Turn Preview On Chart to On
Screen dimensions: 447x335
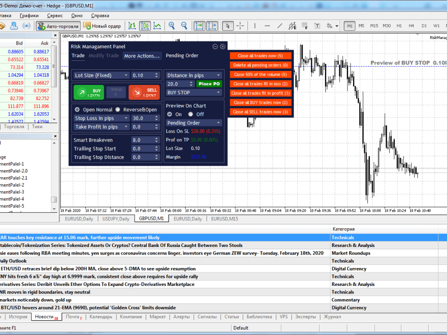pos(169,114)
